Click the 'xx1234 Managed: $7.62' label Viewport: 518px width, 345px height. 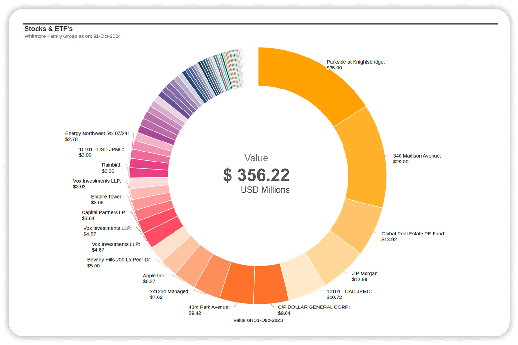click(170, 294)
